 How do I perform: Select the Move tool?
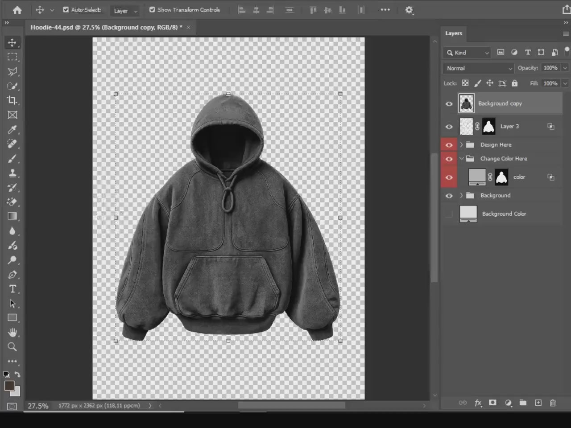(12, 42)
